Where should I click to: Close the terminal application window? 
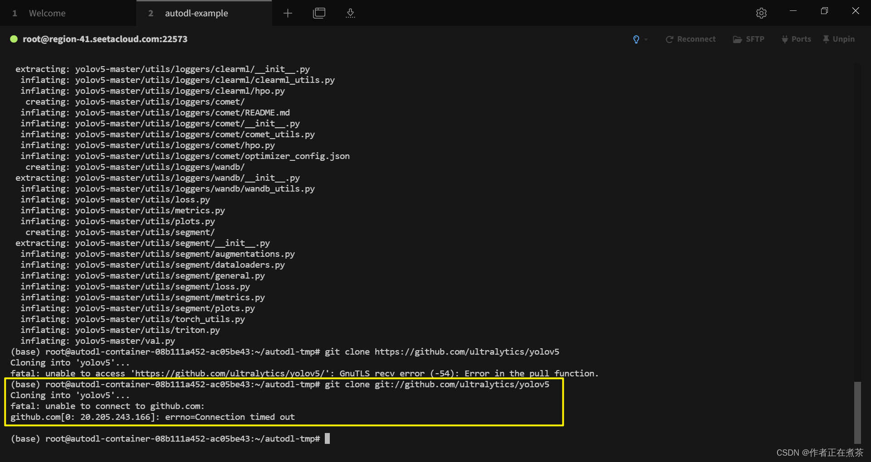(856, 11)
